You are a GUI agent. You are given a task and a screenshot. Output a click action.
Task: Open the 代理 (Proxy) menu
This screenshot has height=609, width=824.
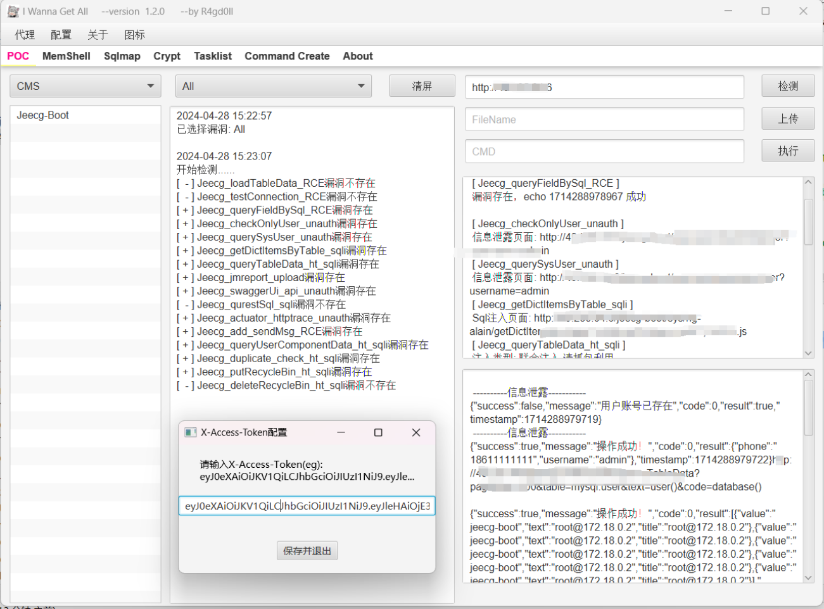(x=24, y=35)
